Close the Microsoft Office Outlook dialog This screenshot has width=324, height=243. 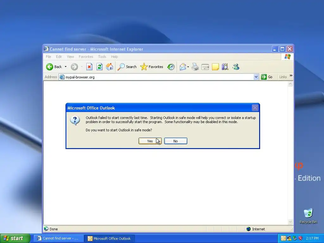pyautogui.click(x=255, y=108)
